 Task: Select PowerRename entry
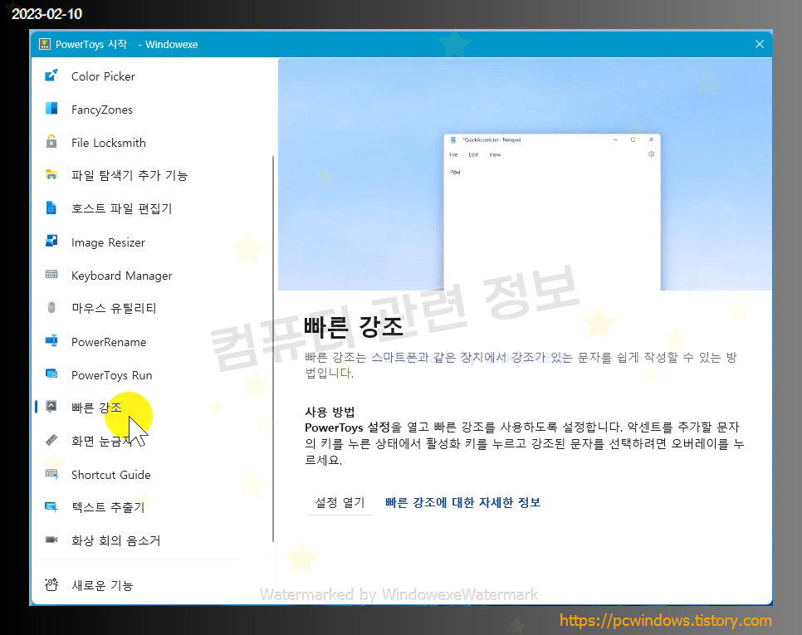pos(153,342)
